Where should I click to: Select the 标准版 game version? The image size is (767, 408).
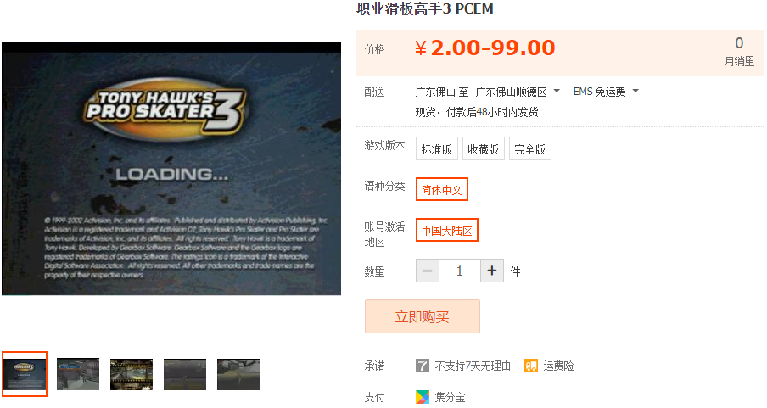[x=436, y=148]
